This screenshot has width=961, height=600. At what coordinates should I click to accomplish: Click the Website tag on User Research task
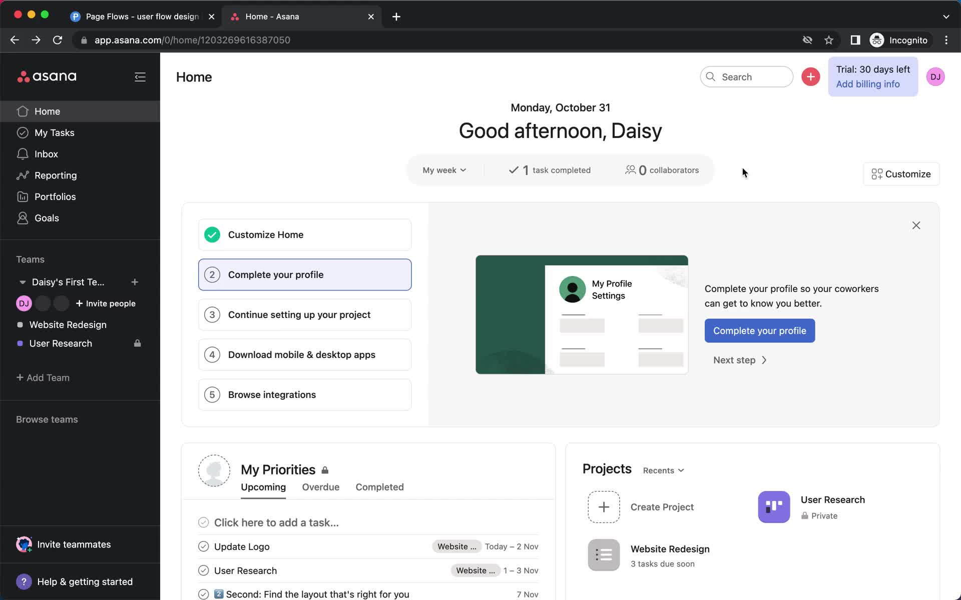(x=475, y=570)
